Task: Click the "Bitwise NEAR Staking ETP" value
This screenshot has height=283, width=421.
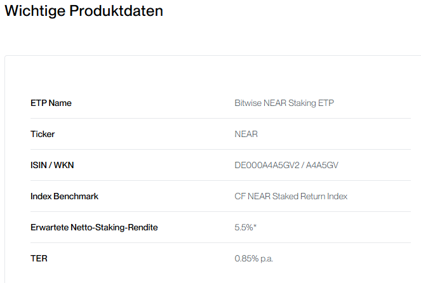Action: point(284,103)
